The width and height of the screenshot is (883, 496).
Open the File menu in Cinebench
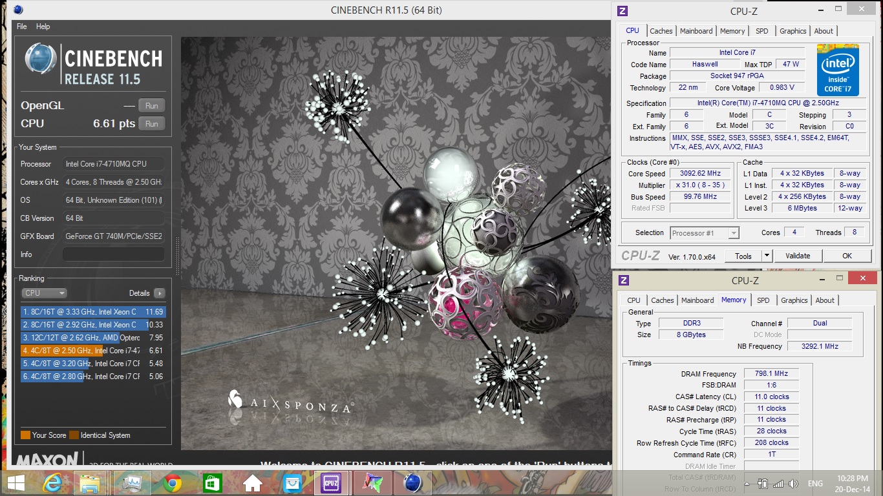pyautogui.click(x=21, y=26)
